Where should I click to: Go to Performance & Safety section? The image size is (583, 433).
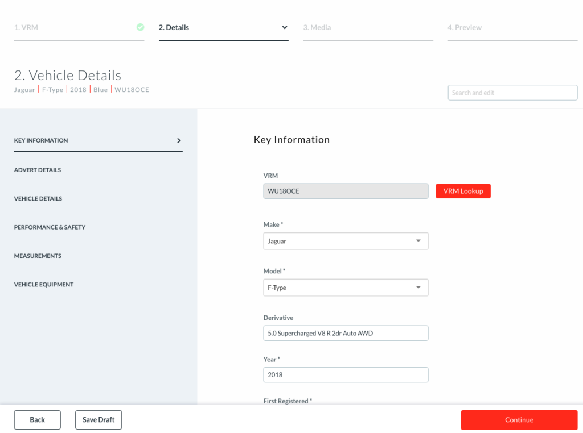click(x=50, y=227)
